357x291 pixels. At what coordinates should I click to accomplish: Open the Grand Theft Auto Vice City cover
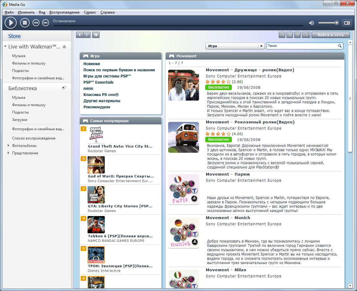click(x=96, y=135)
